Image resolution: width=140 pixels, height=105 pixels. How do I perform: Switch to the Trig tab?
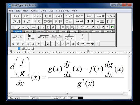pos(74,32)
